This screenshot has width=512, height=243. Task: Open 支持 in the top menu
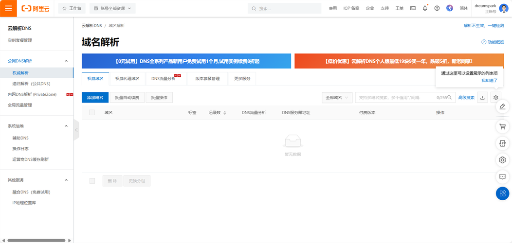[384, 8]
